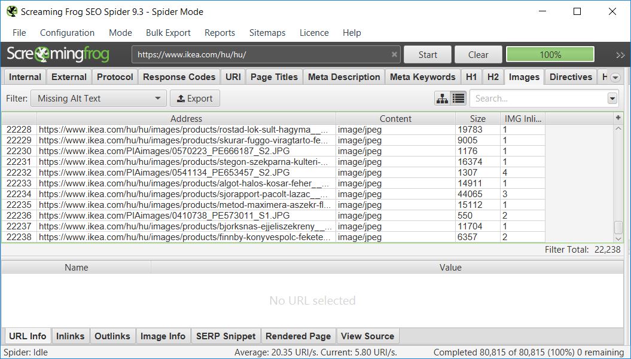631x359 pixels.
Task: Click the Start crawl button
Action: point(428,55)
